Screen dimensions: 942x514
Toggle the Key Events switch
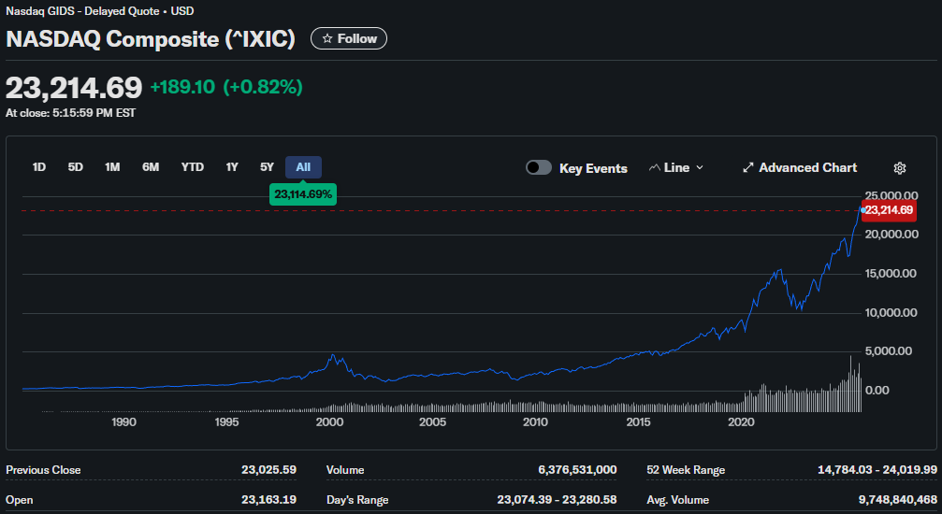(x=538, y=167)
